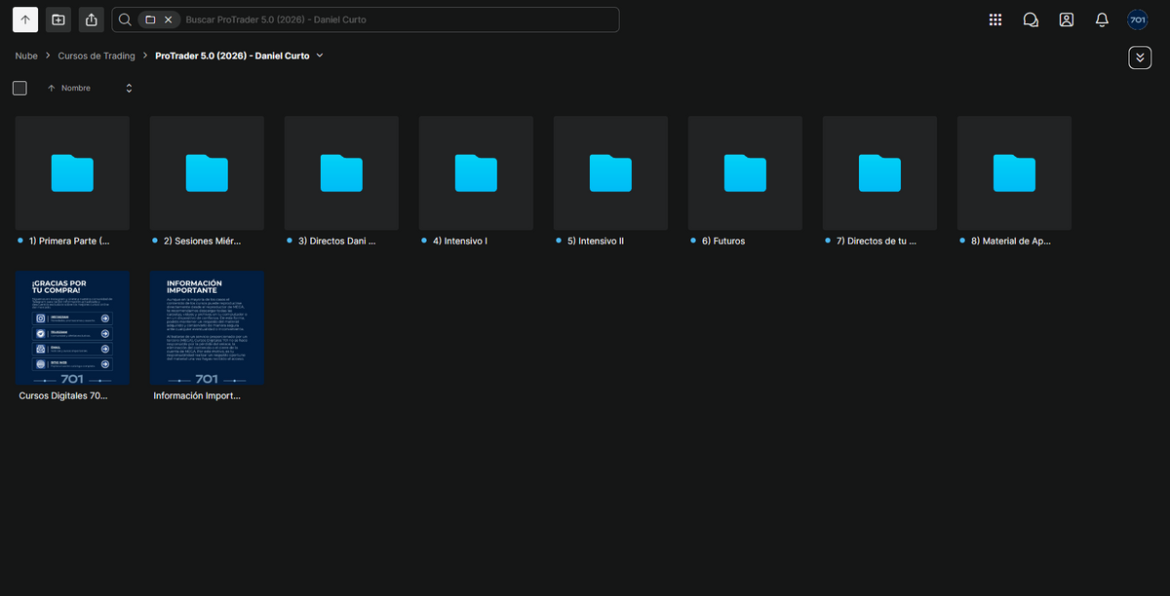Screen dimensions: 1170x596
Task: Open the 6) Futuros folder
Action: coord(745,173)
